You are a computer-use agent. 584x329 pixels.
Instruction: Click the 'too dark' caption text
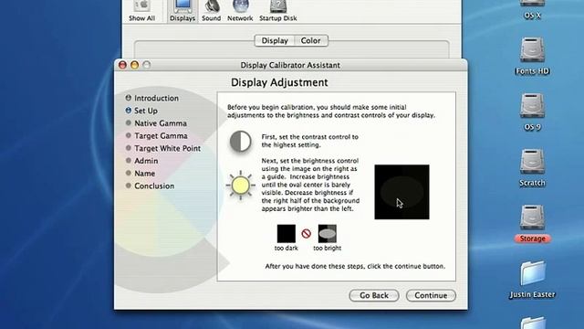click(x=286, y=248)
